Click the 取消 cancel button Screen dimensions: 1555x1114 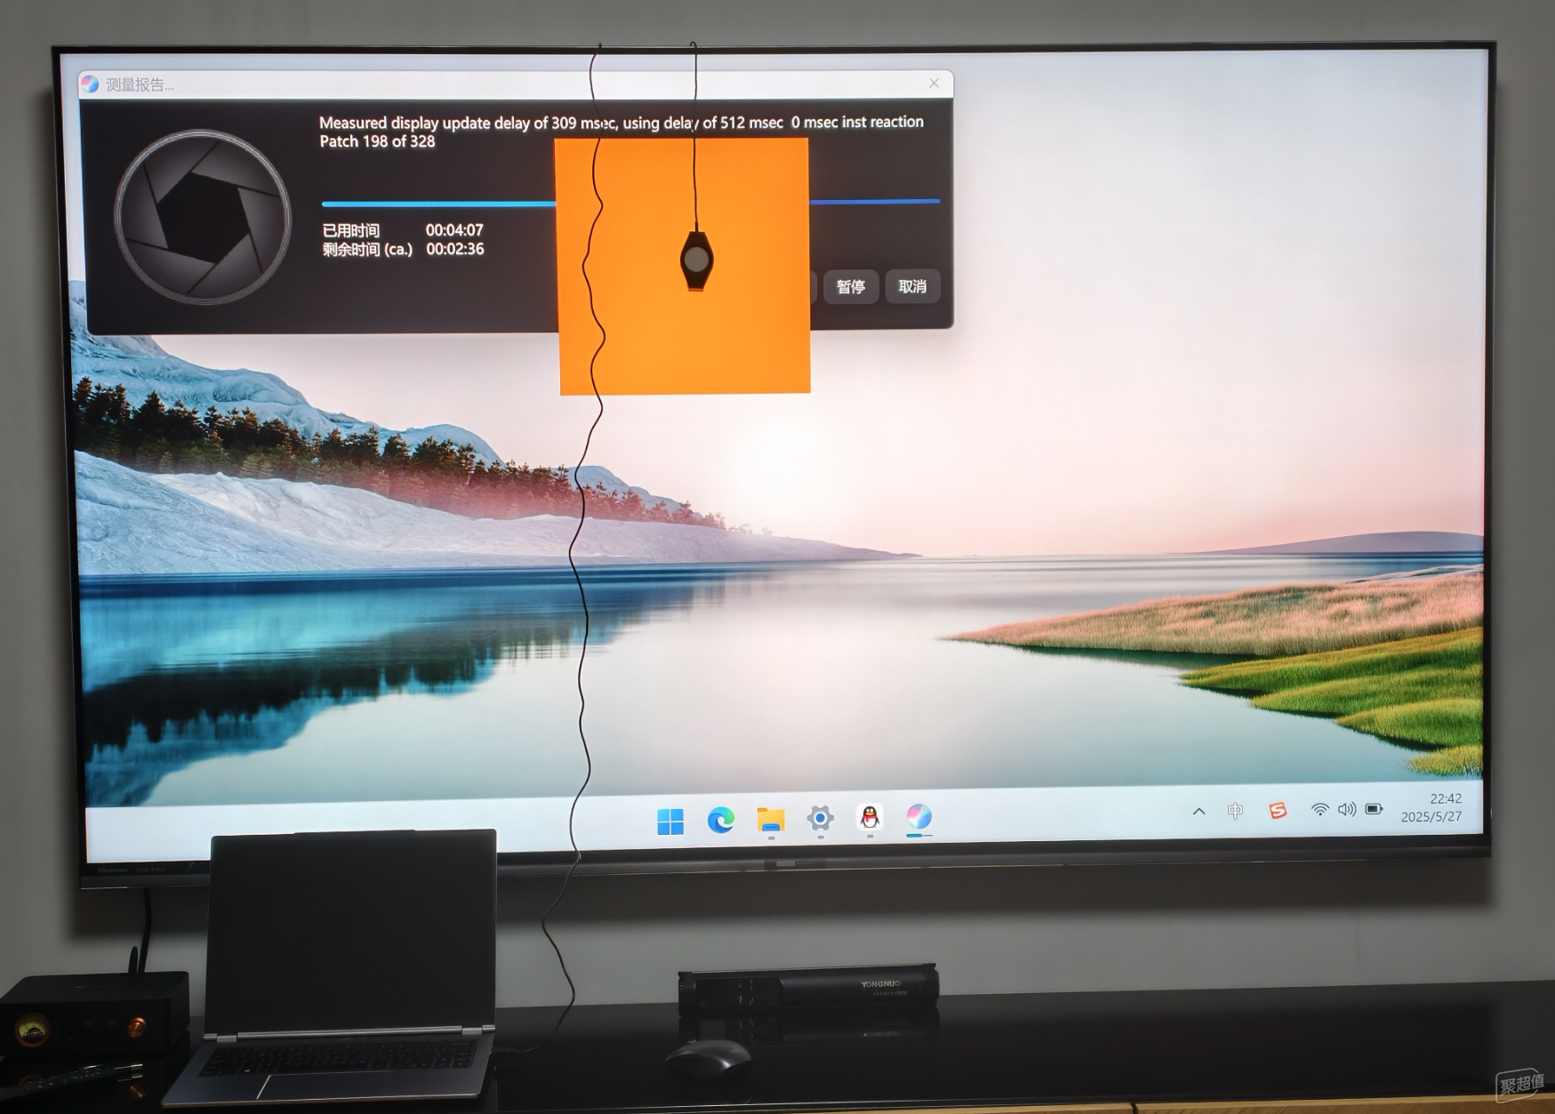coord(912,286)
